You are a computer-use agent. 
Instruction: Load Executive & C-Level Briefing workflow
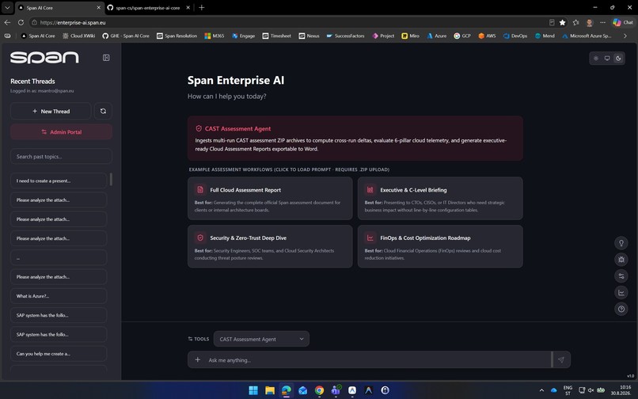click(440, 198)
